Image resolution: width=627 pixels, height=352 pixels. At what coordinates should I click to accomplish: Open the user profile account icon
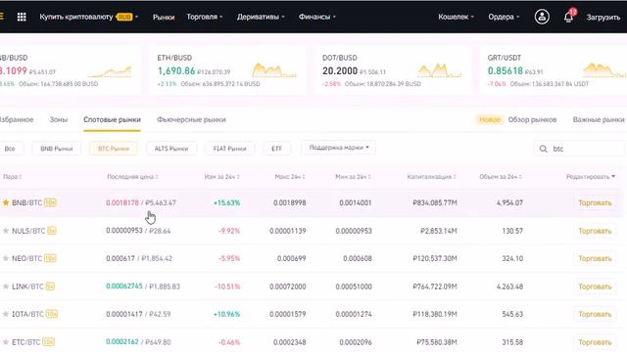[542, 17]
